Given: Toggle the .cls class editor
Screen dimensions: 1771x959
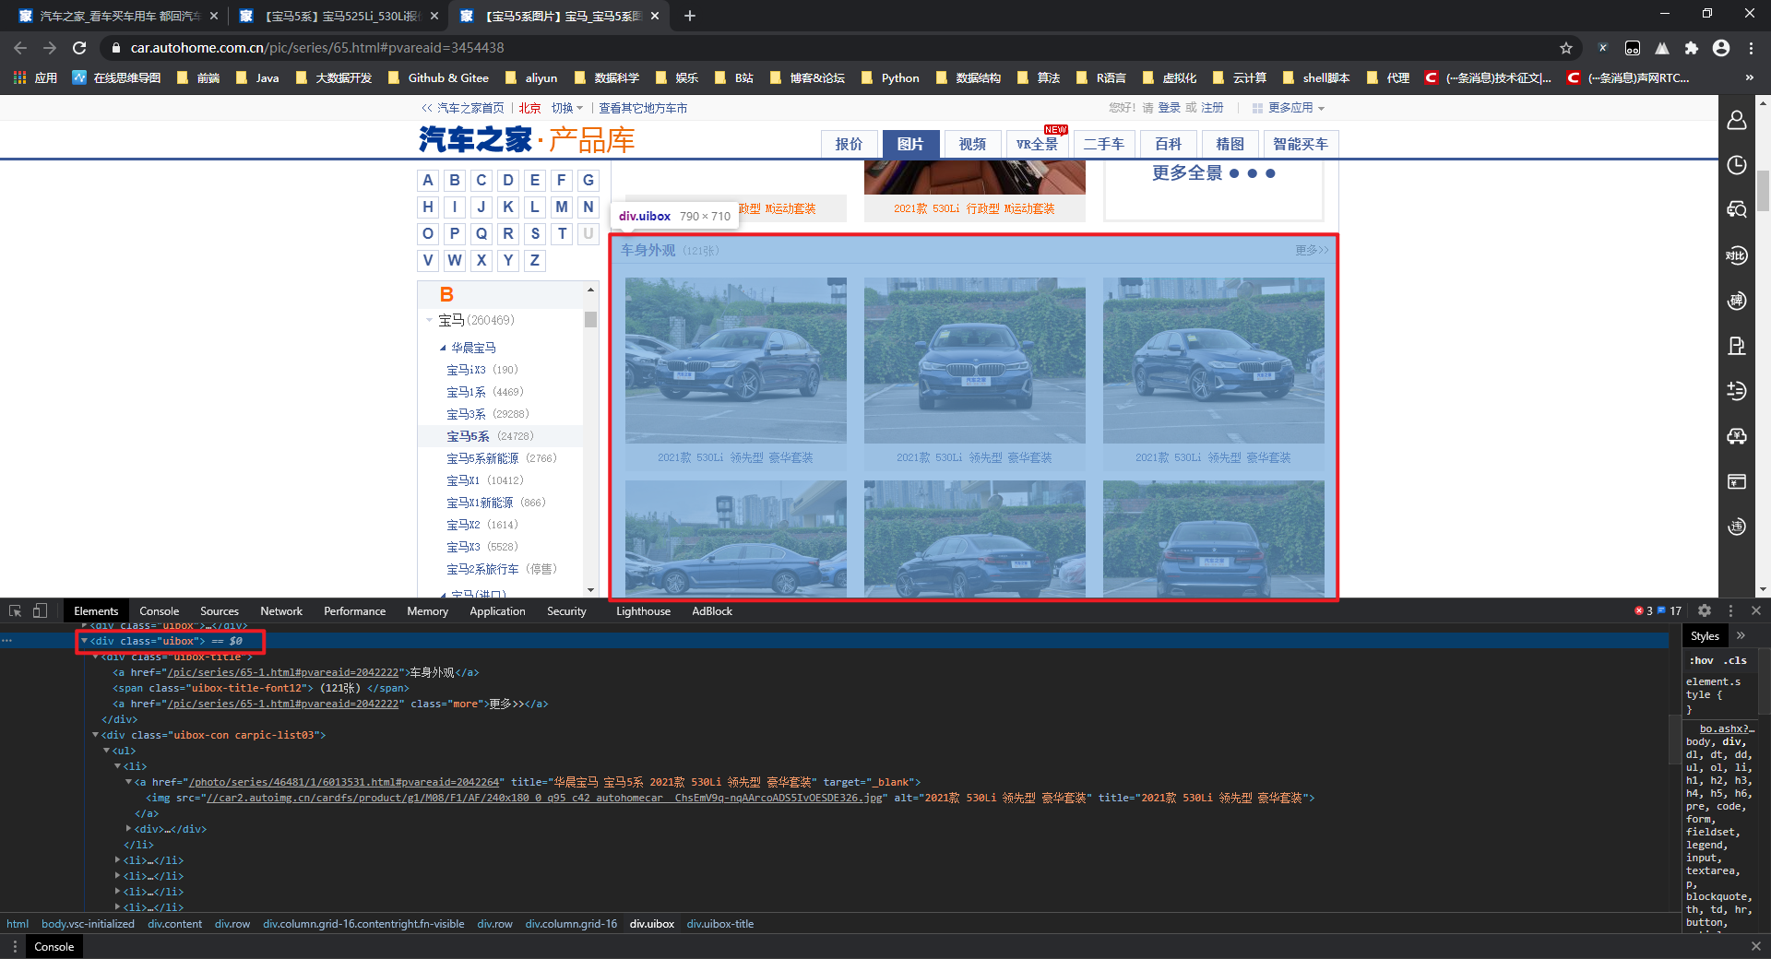Looking at the screenshot, I should 1736,660.
